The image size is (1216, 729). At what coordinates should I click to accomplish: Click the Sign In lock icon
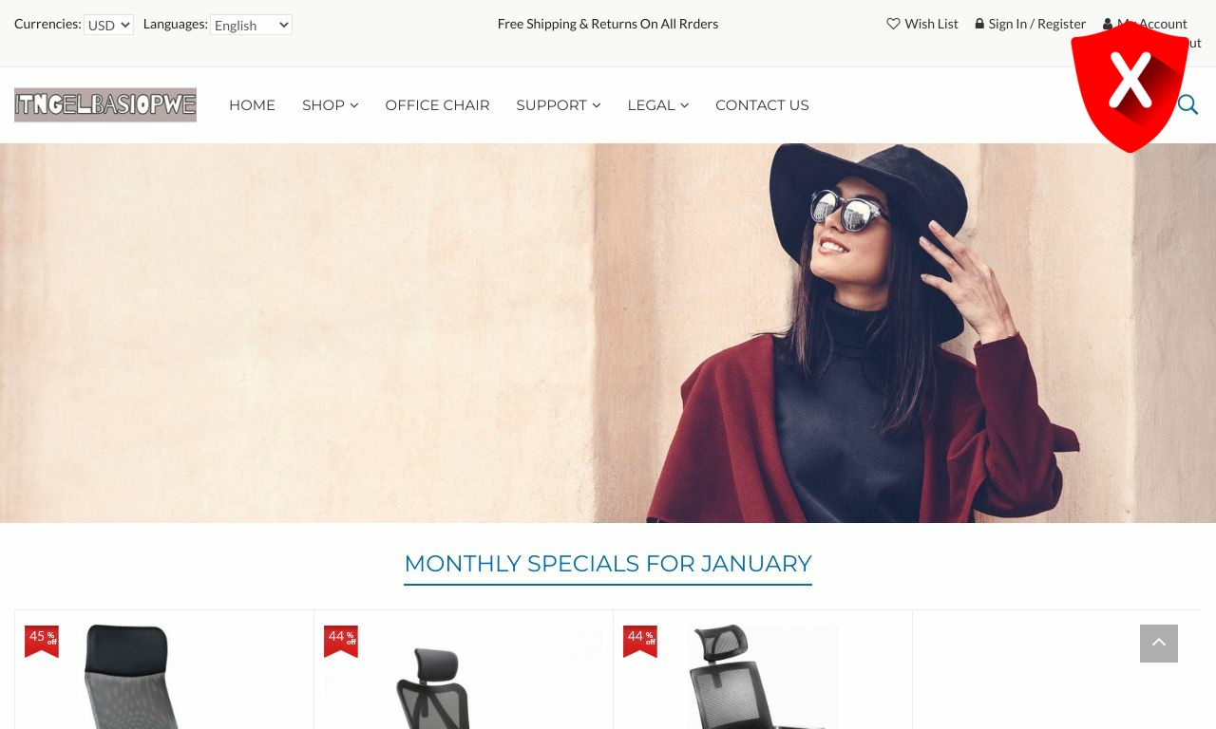(979, 24)
